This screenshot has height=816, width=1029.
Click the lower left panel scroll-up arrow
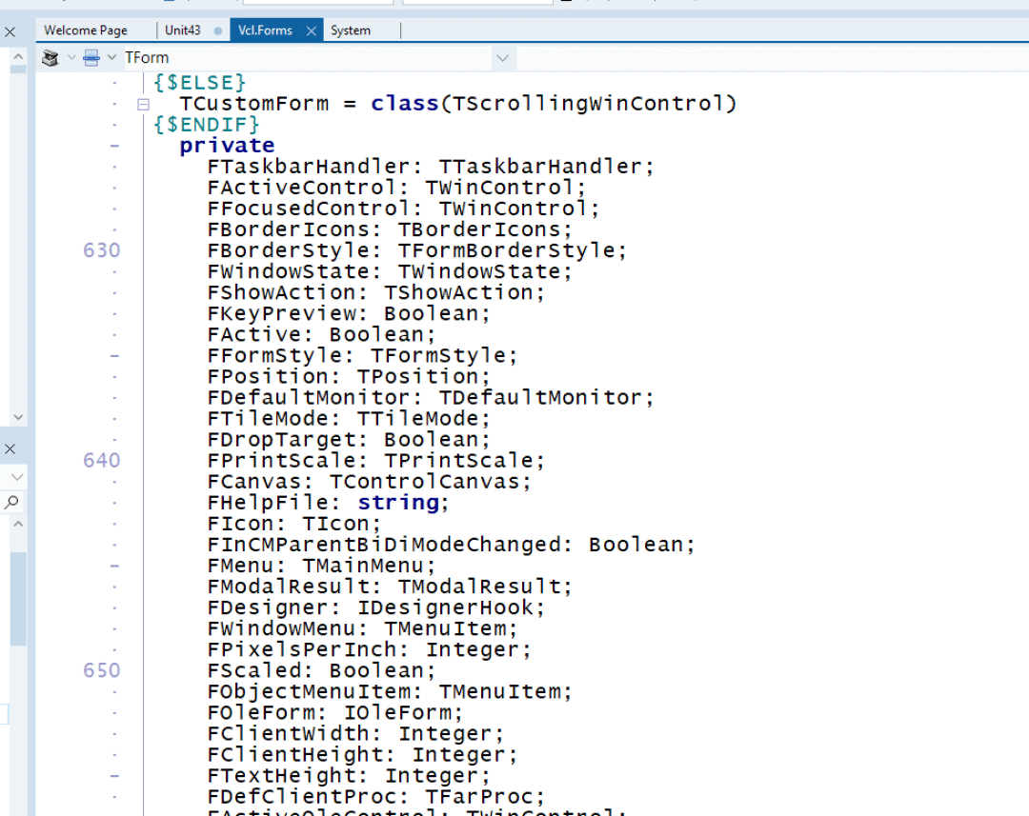tap(18, 524)
